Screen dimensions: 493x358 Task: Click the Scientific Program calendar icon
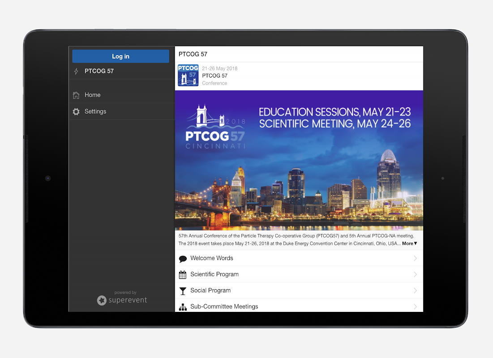click(x=183, y=275)
